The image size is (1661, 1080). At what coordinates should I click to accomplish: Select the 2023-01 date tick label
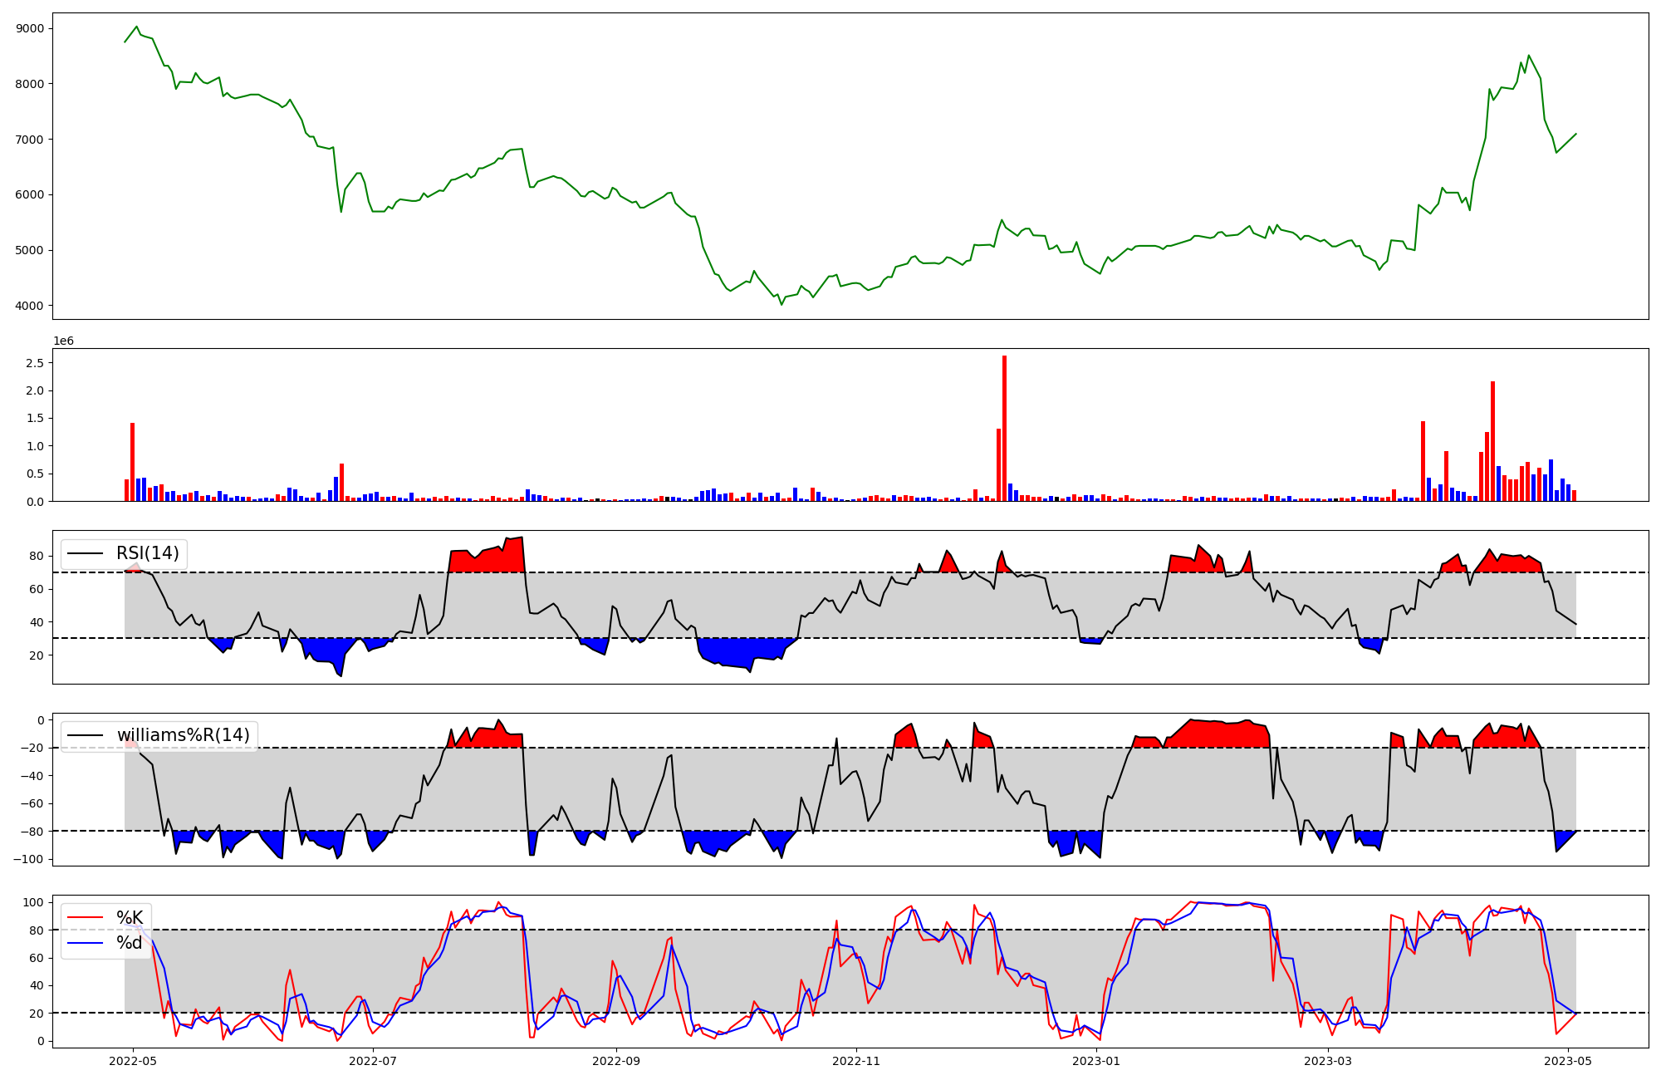pyautogui.click(x=1096, y=1061)
